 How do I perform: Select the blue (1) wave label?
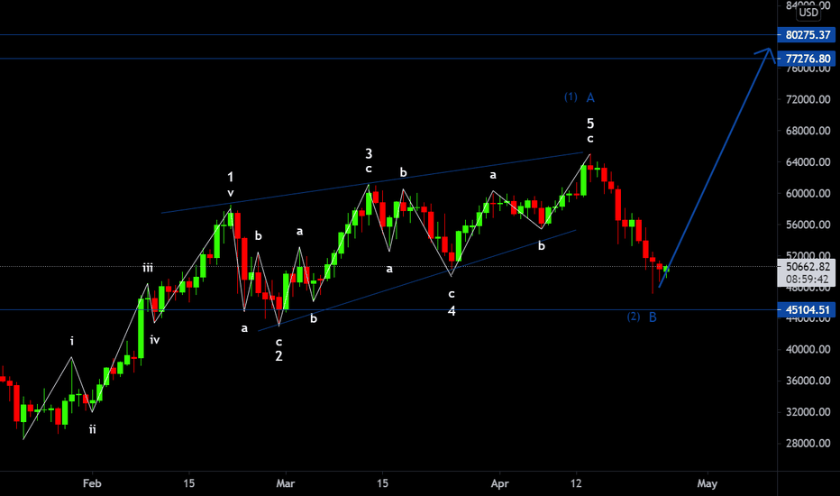571,97
